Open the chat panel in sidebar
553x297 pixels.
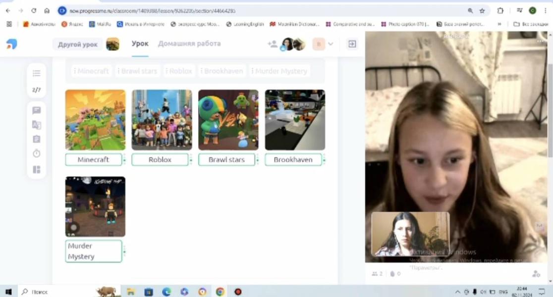[x=36, y=110]
